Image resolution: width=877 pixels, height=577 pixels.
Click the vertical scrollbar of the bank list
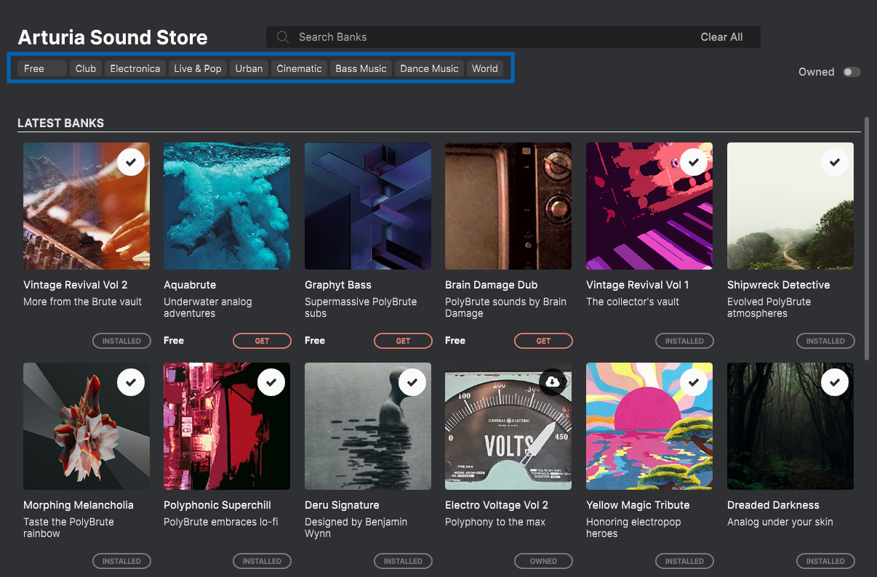point(866,238)
